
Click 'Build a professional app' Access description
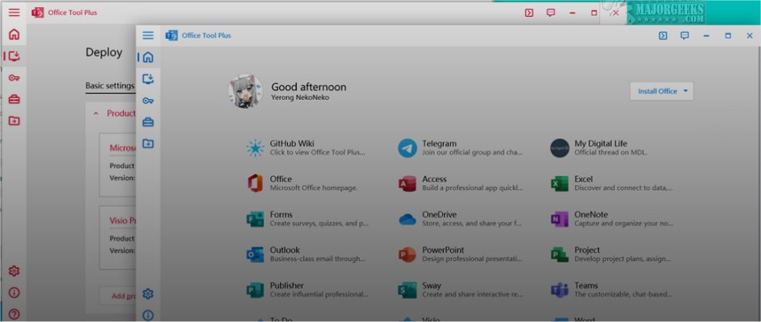[x=472, y=188]
